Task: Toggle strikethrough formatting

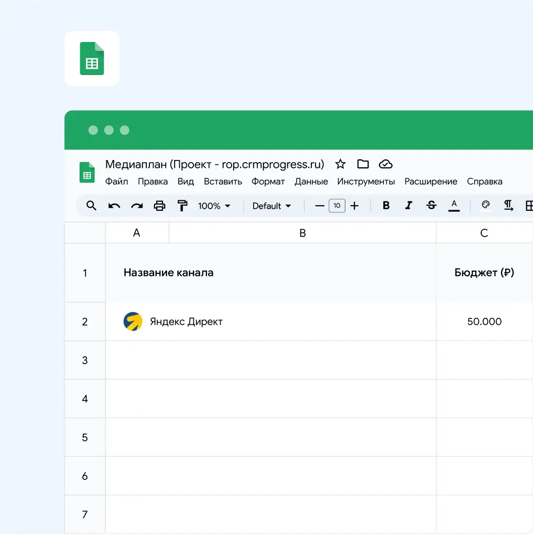Action: (x=431, y=206)
